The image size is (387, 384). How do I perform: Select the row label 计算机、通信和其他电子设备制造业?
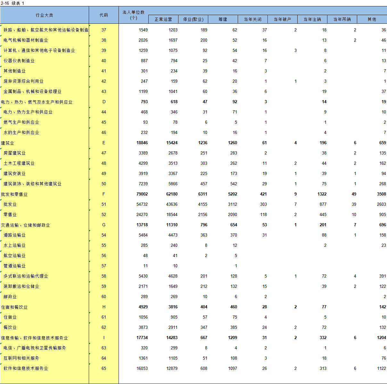coord(39,50)
